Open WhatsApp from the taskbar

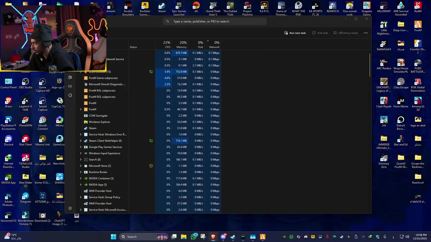[194, 237]
